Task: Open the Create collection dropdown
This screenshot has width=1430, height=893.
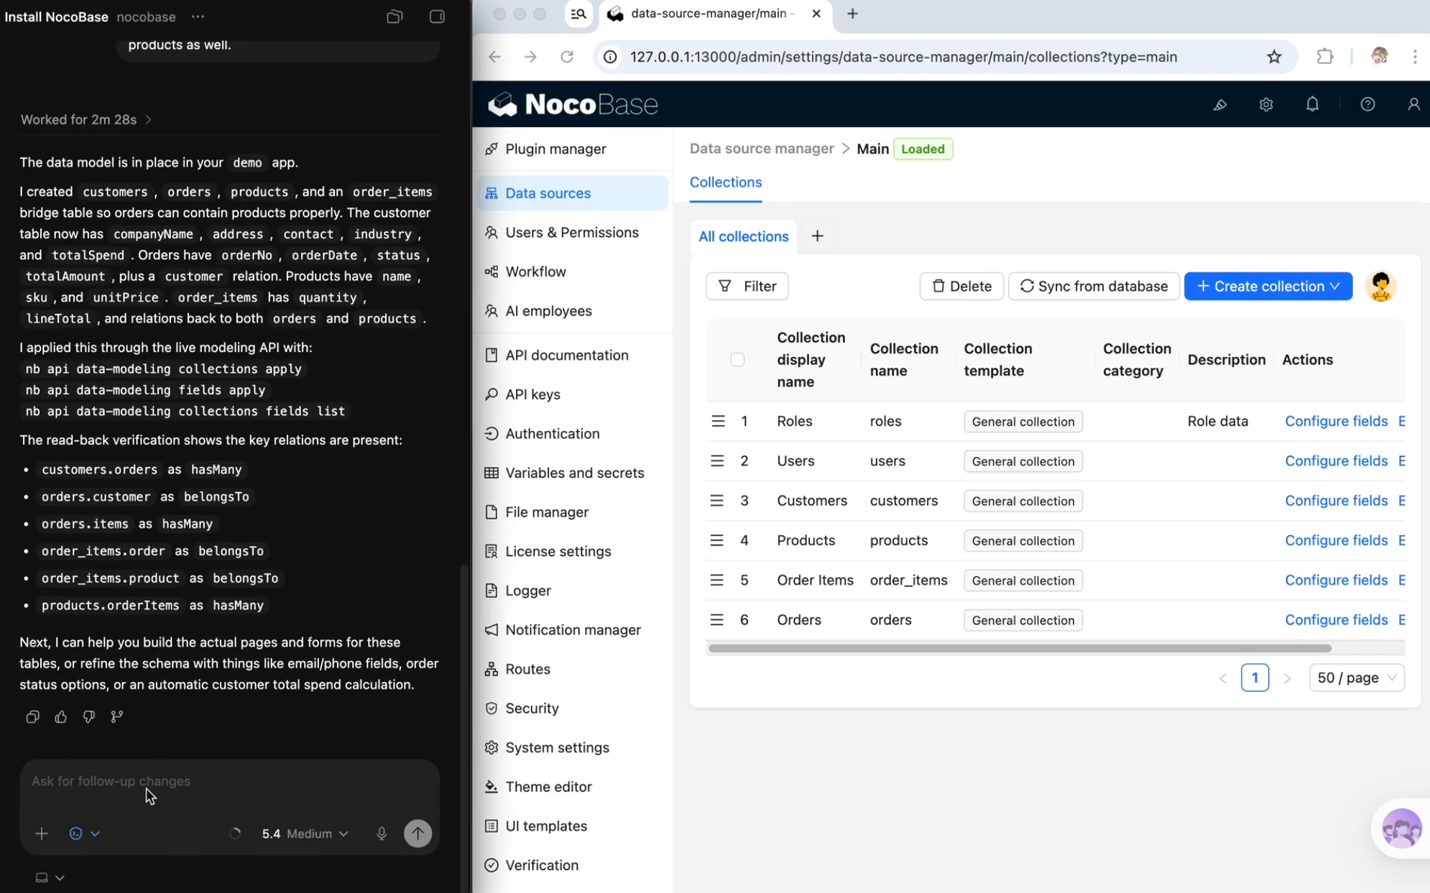Action: [1268, 286]
